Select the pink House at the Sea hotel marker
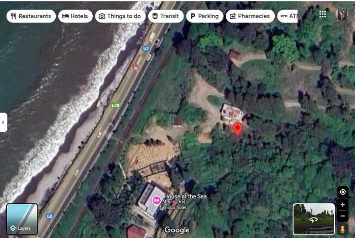355x238 pixels. [156, 201]
